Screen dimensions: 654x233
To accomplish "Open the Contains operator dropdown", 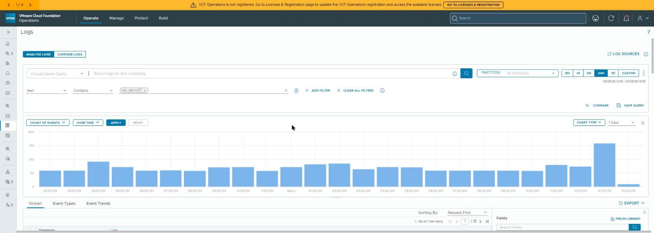I will pyautogui.click(x=93, y=90).
